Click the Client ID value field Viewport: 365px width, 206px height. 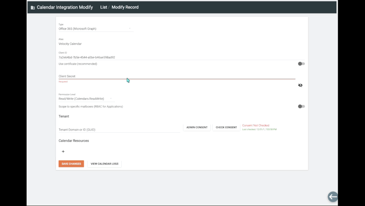182,57
